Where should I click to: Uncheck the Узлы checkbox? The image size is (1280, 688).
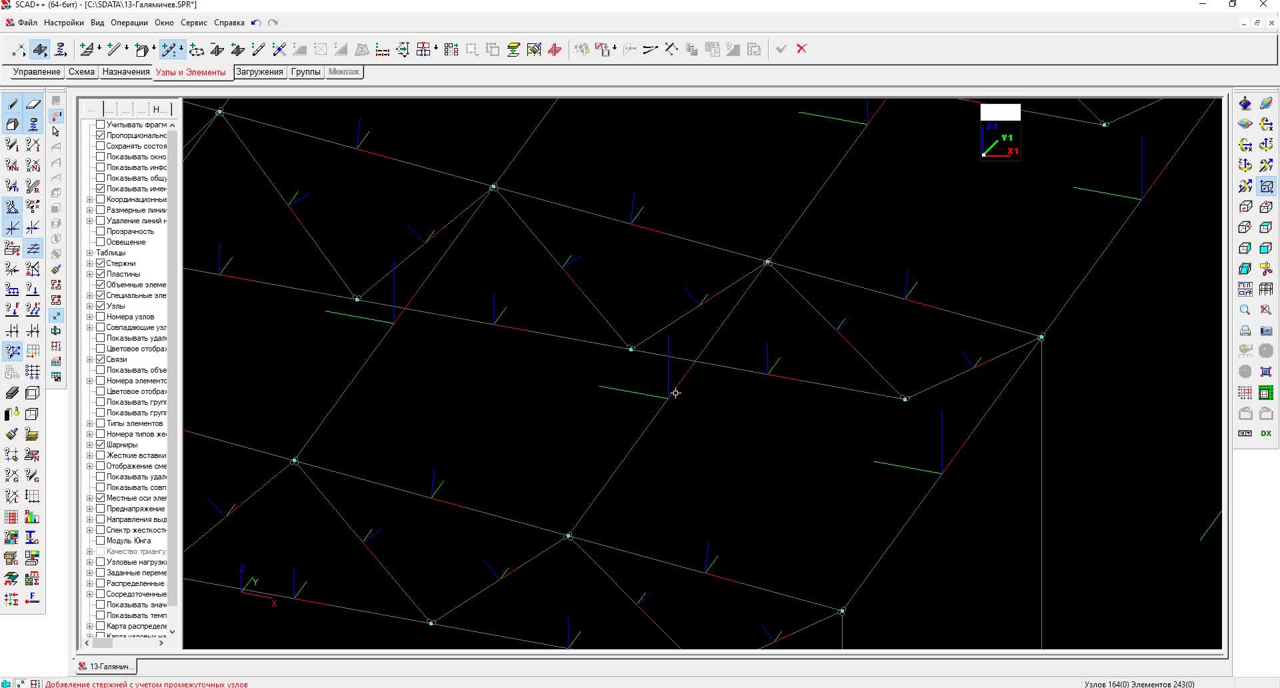pos(101,306)
